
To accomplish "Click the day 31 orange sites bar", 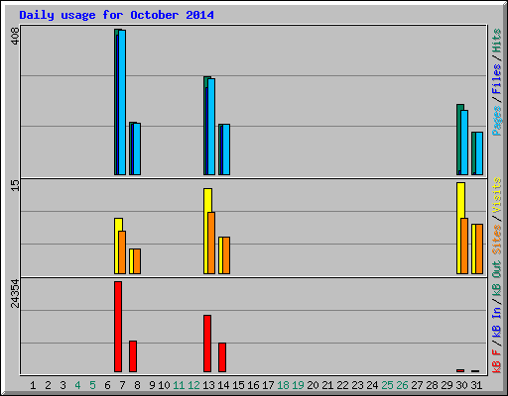I will (479, 248).
